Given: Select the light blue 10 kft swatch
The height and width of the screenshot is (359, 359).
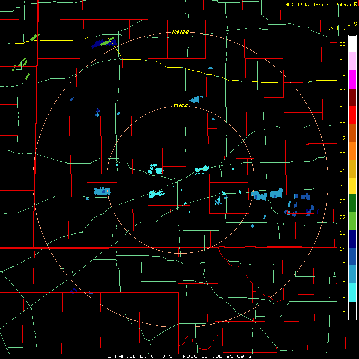Looking at the screenshot, I should (352, 274).
